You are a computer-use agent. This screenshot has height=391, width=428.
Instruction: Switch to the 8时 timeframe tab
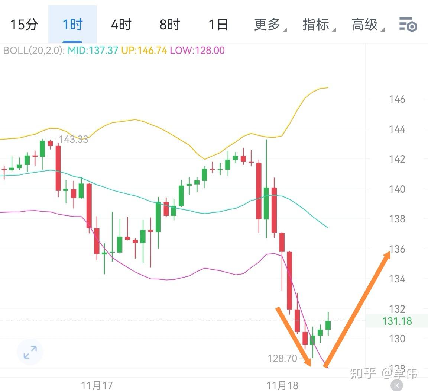tap(169, 25)
